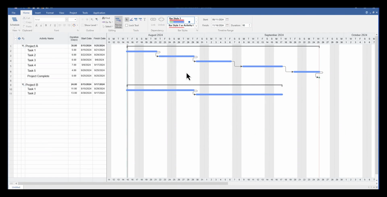Switch to the Insert ribbon tab
The image size is (387, 197).
click(x=38, y=13)
